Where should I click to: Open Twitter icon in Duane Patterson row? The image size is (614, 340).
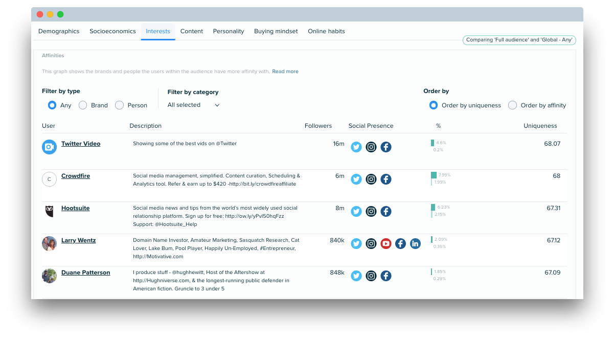pyautogui.click(x=356, y=276)
